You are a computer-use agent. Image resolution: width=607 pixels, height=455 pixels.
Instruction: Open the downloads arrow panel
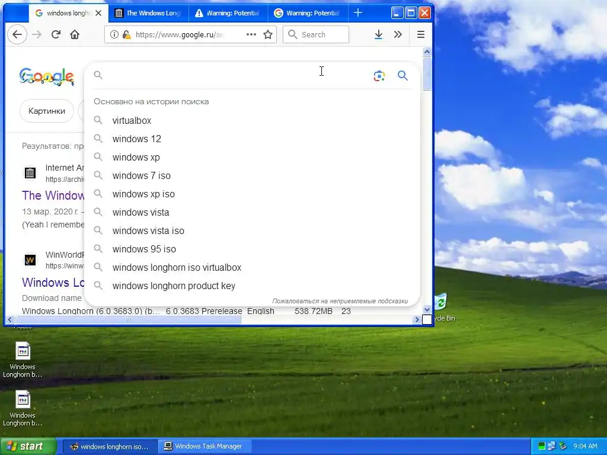click(379, 34)
